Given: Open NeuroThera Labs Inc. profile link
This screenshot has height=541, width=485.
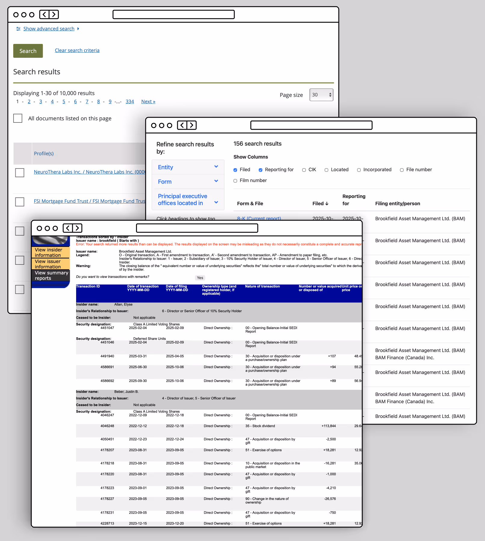Looking at the screenshot, I should click(90, 172).
